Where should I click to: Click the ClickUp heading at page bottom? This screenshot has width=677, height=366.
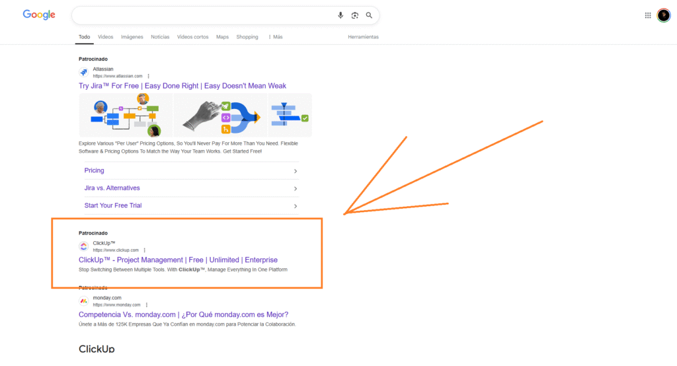tap(97, 349)
